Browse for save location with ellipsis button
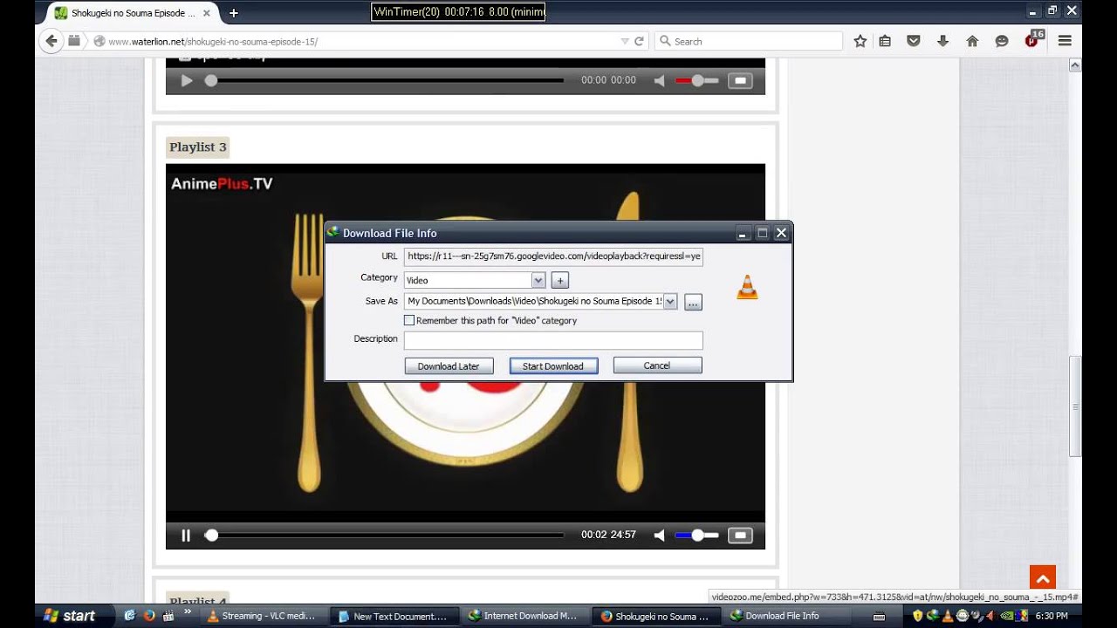This screenshot has width=1117, height=628. (693, 302)
